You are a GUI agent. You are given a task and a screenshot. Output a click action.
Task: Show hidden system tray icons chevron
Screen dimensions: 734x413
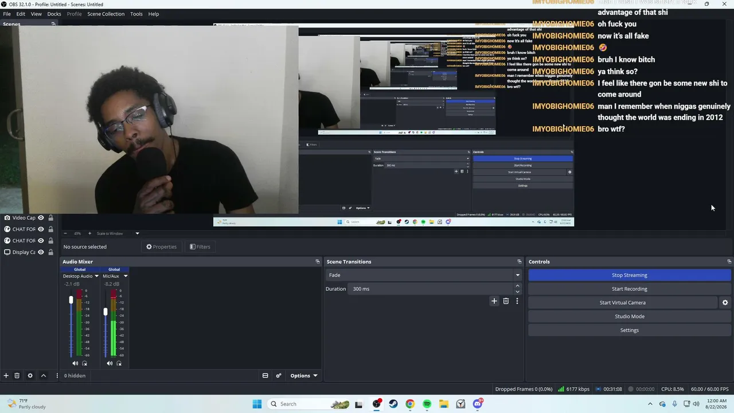(650, 404)
